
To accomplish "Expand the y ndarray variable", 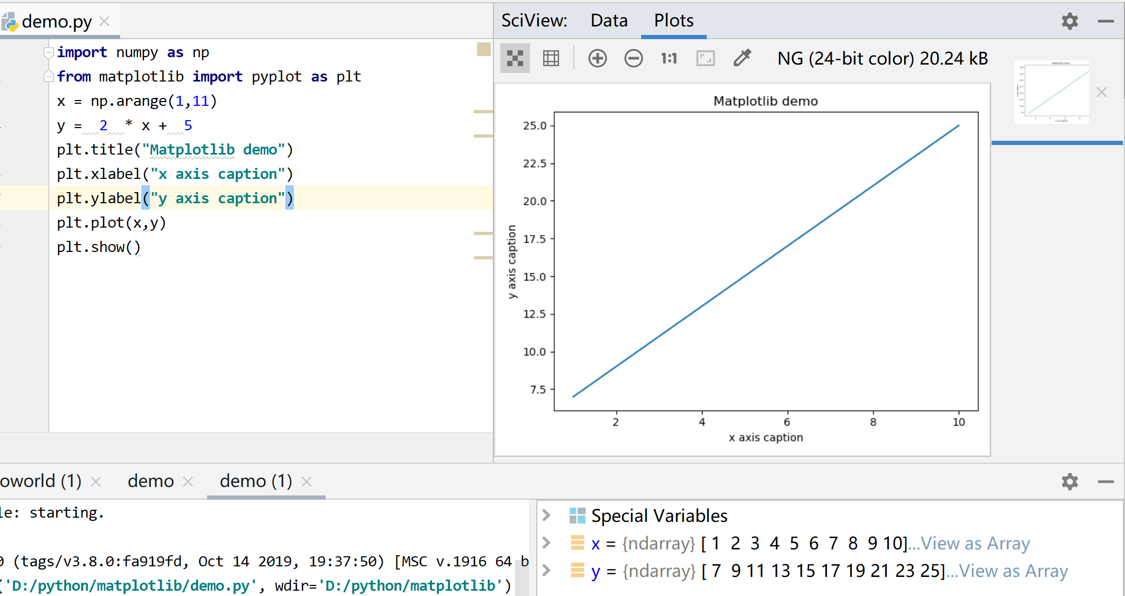I will point(547,570).
